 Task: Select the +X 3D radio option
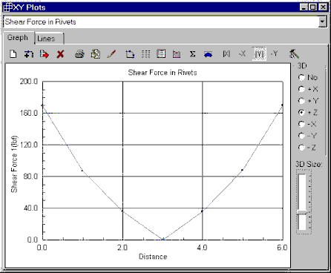tap(308, 89)
